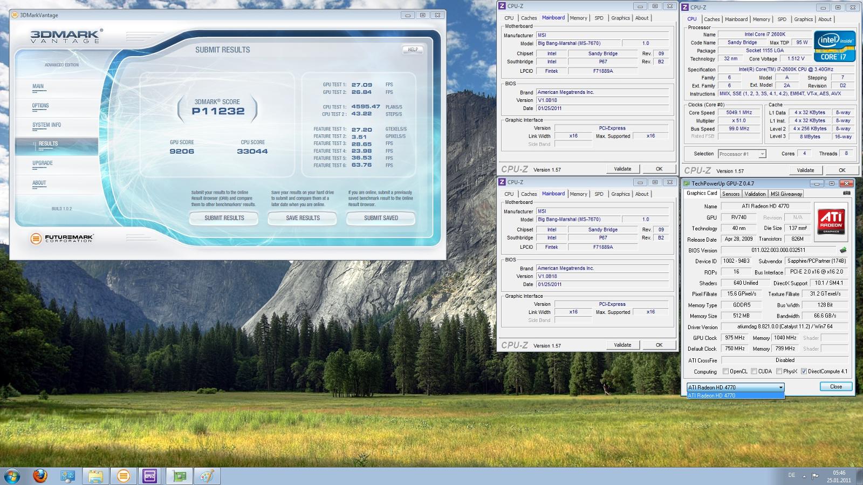Click the control panel taskbar icon beside Firefox
The image size is (863, 485).
[68, 476]
